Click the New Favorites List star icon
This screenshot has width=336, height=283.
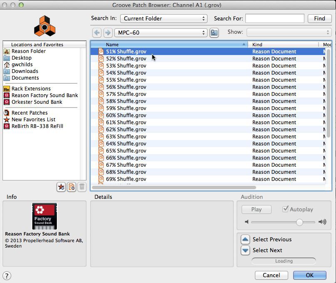pyautogui.click(x=7, y=119)
